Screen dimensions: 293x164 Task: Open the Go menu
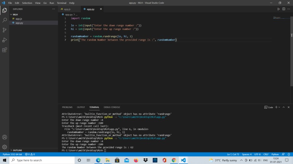pos(45,3)
